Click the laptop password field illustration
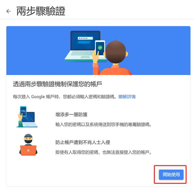Screen dimensions: 194x189 tap(85, 38)
